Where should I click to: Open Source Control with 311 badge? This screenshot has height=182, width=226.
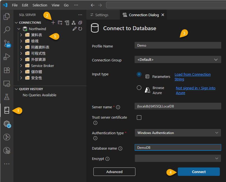pyautogui.click(x=7, y=43)
